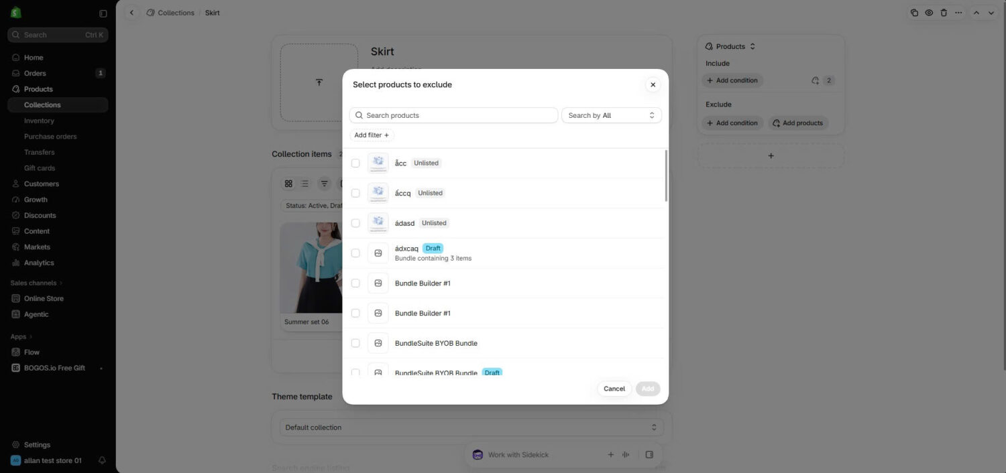The width and height of the screenshot is (1006, 473).
Task: Click the Summer set 06 product thumbnail
Action: [x=311, y=268]
